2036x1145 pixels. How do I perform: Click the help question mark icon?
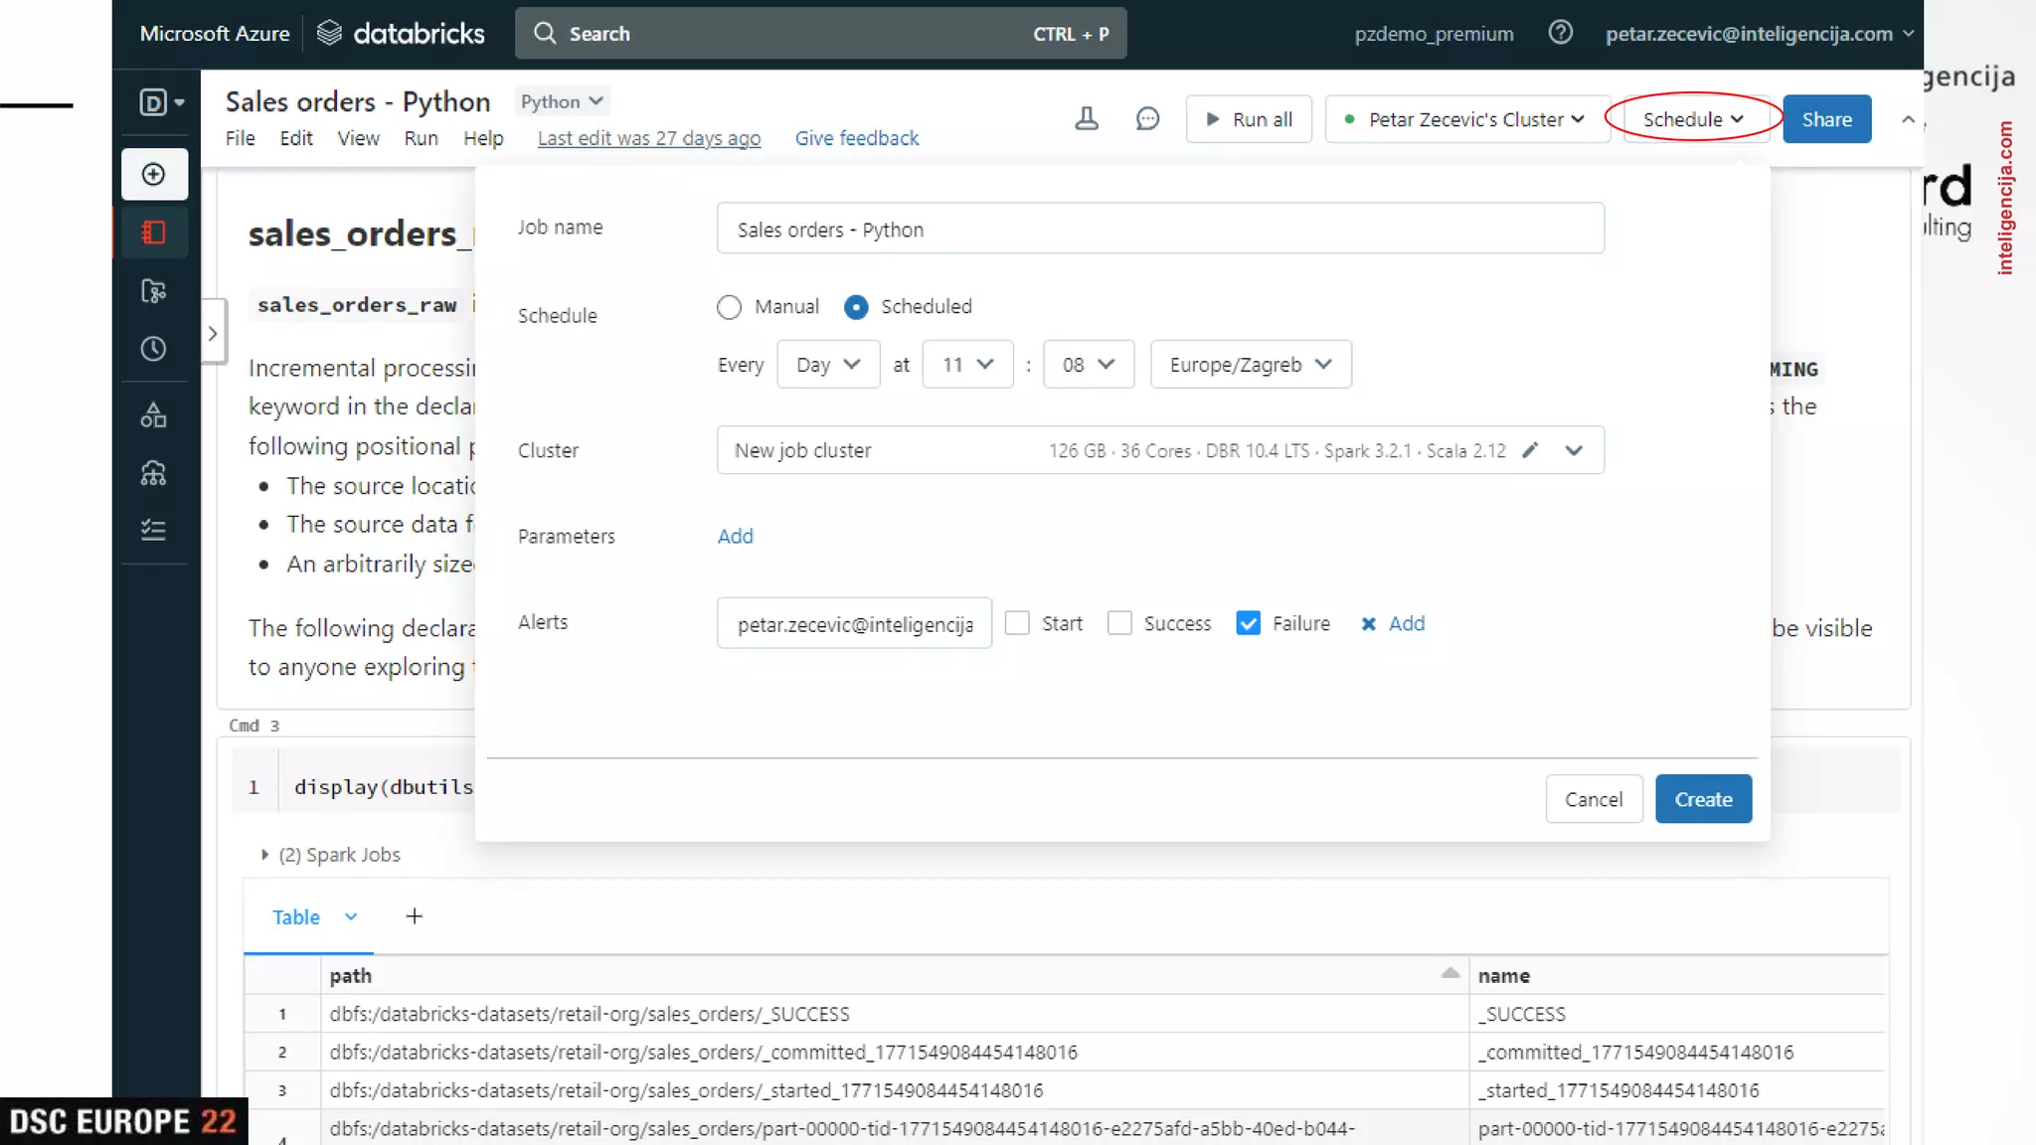pyautogui.click(x=1560, y=33)
